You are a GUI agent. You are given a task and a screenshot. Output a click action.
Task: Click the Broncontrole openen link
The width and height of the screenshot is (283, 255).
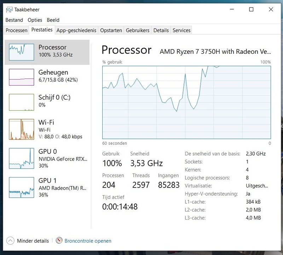(88, 241)
